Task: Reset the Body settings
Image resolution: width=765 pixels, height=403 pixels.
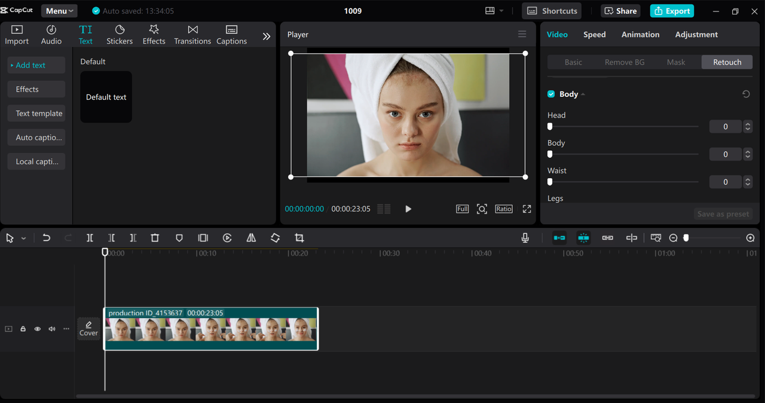Action: click(746, 94)
